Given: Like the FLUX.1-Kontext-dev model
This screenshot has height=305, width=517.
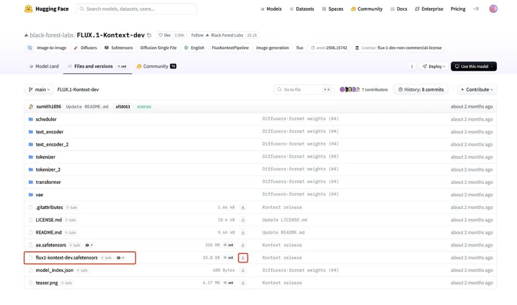Looking at the screenshot, I should pyautogui.click(x=165, y=35).
